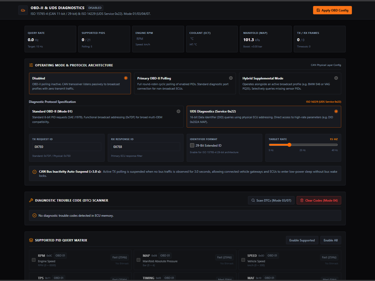This screenshot has height=281, width=375.
Task: Open the CAN Physical Layer Config link
Action: click(x=326, y=65)
